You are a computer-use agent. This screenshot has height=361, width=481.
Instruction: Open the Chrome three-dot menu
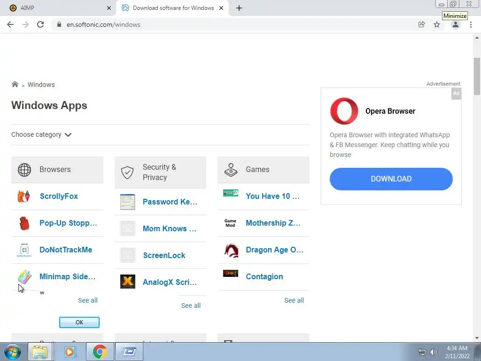tap(471, 24)
